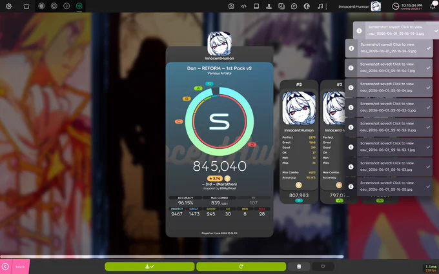Open mapper DDMythical's profile link
The width and height of the screenshot is (439, 274).
pyautogui.click(x=228, y=188)
